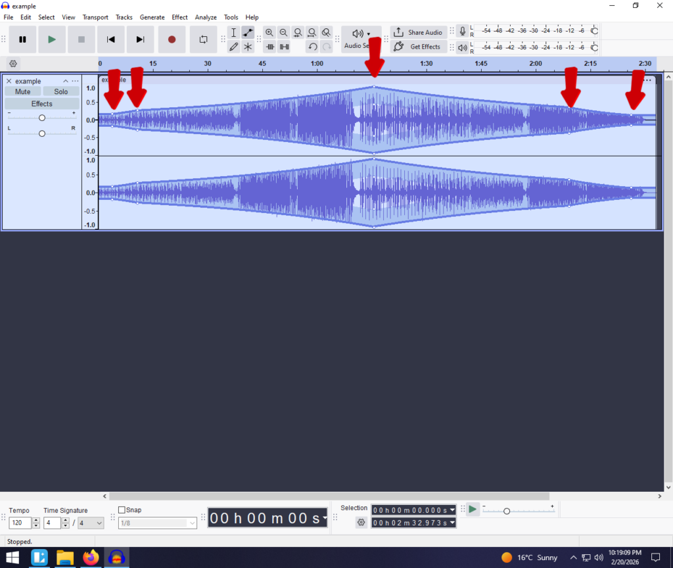Click the Zoom In magnifier icon
673x568 pixels.
click(x=269, y=32)
